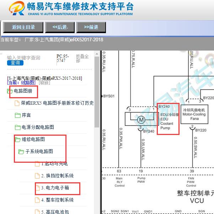Viewport: 214px width, 214px height.
Task: Click the motor M symbol in diagram
Action: (141, 120)
